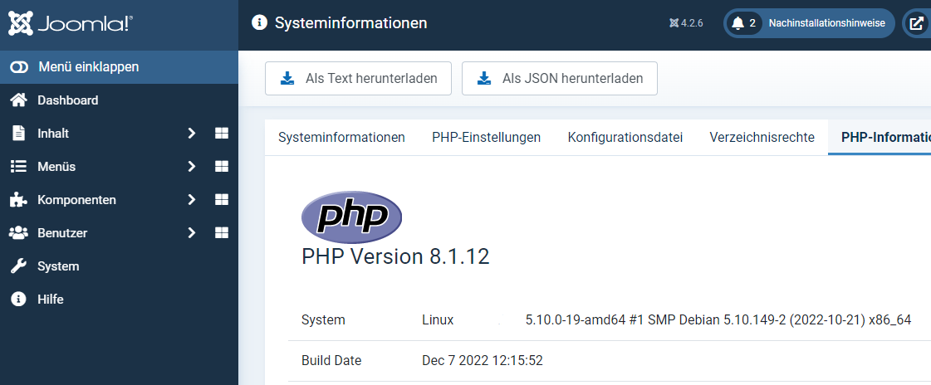This screenshot has width=931, height=385.
Task: Click the PHP logo image
Action: 351,216
